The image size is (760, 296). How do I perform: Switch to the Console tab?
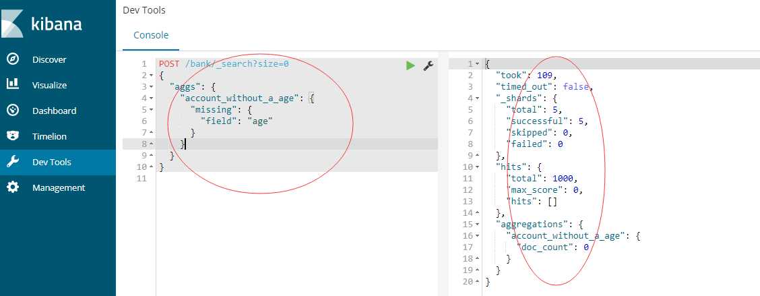tap(151, 36)
